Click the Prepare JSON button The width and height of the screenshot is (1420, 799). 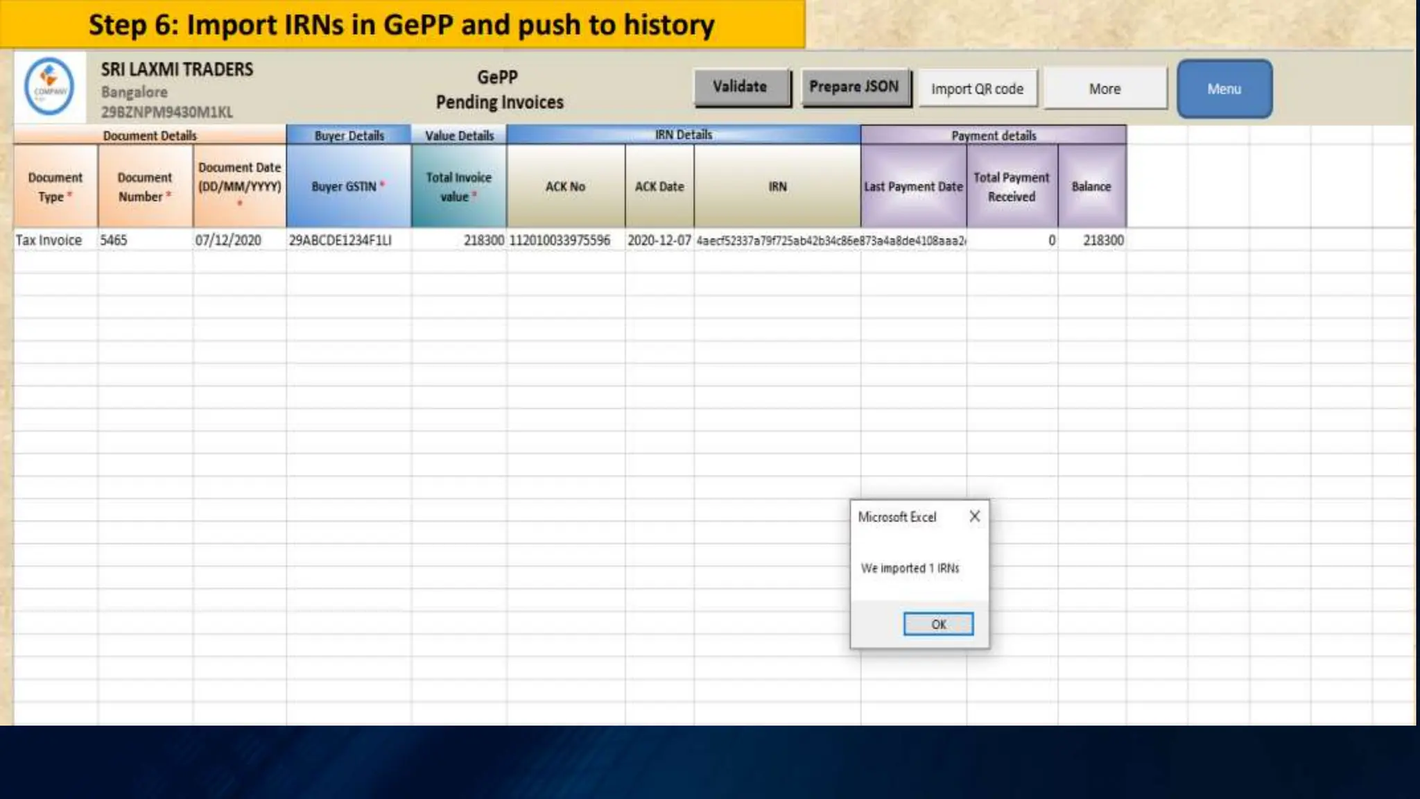854,87
